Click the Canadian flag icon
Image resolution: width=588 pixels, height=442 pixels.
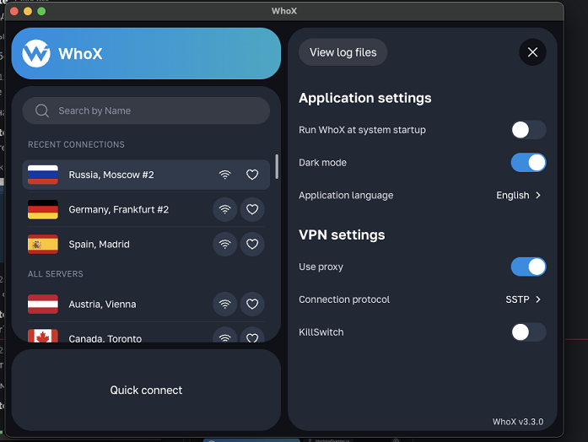pos(43,336)
